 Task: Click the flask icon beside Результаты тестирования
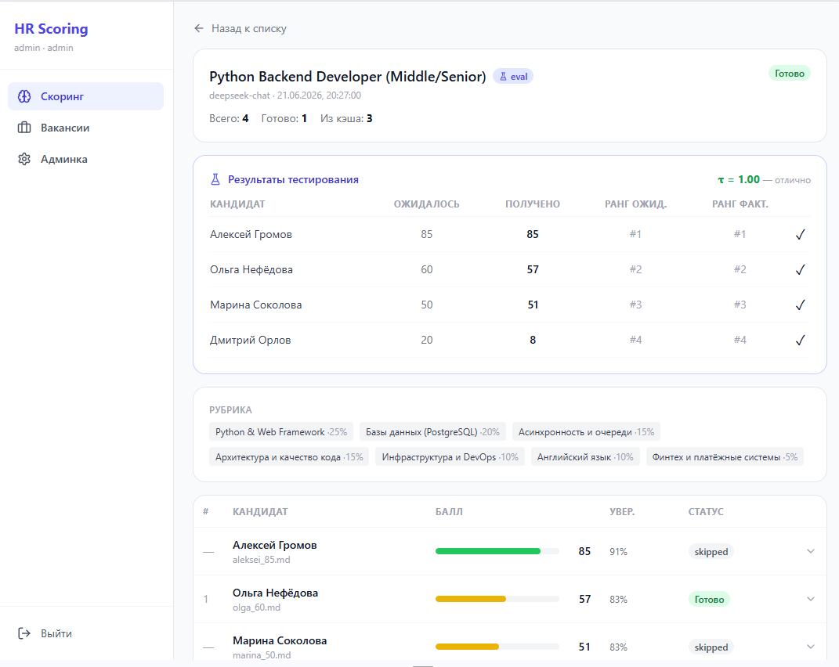click(x=215, y=179)
